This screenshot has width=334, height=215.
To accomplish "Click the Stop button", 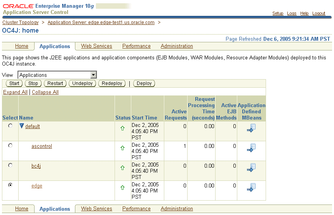I will pos(33,83).
